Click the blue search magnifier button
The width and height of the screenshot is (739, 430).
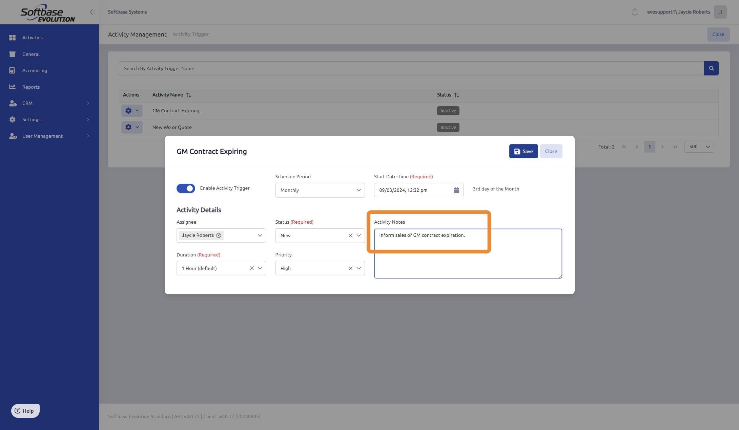point(711,68)
